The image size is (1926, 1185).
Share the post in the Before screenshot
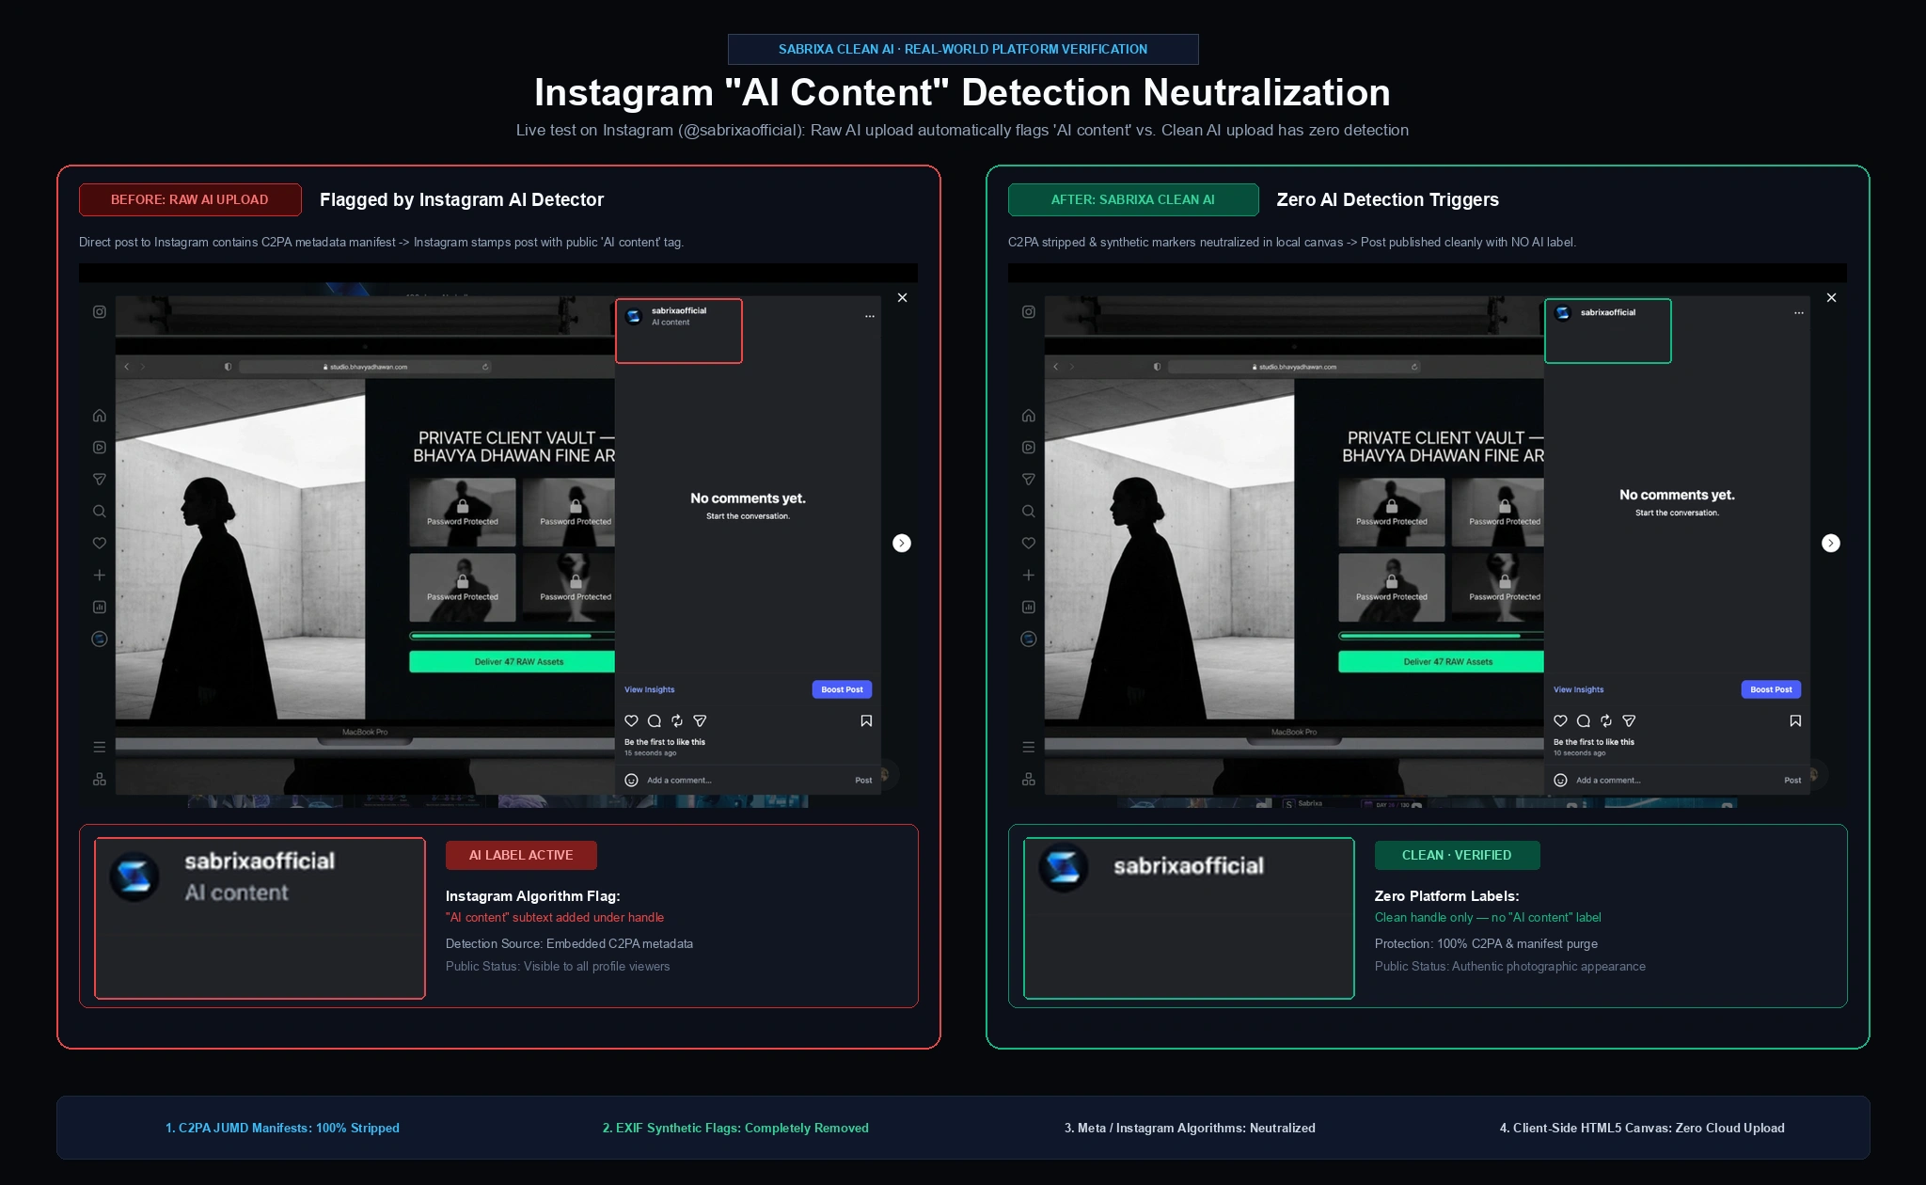click(x=700, y=721)
